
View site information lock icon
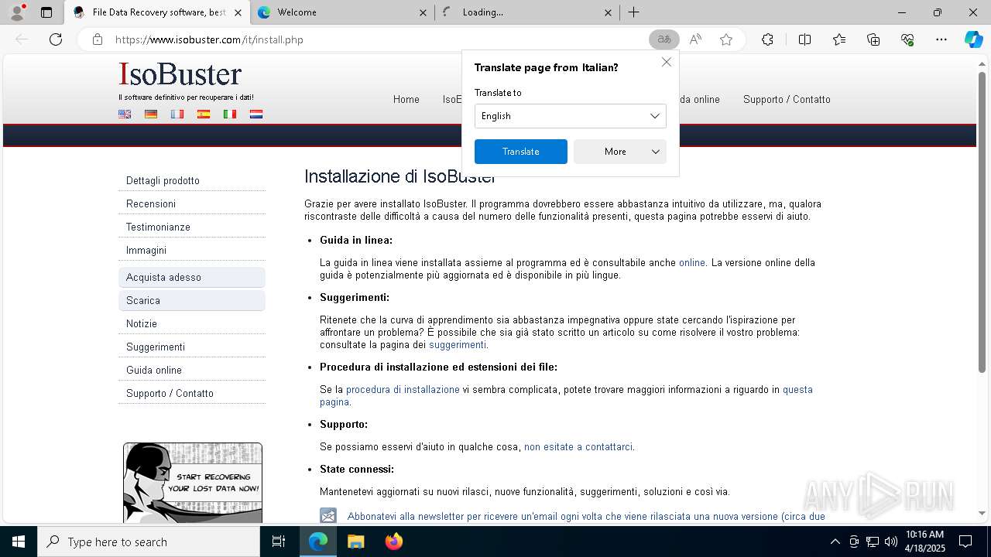coord(97,39)
